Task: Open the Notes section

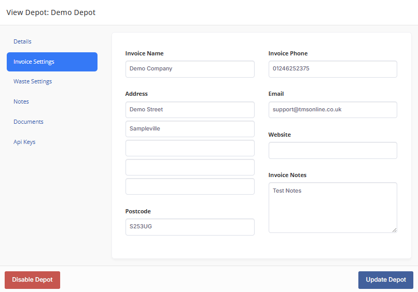Action: click(21, 101)
